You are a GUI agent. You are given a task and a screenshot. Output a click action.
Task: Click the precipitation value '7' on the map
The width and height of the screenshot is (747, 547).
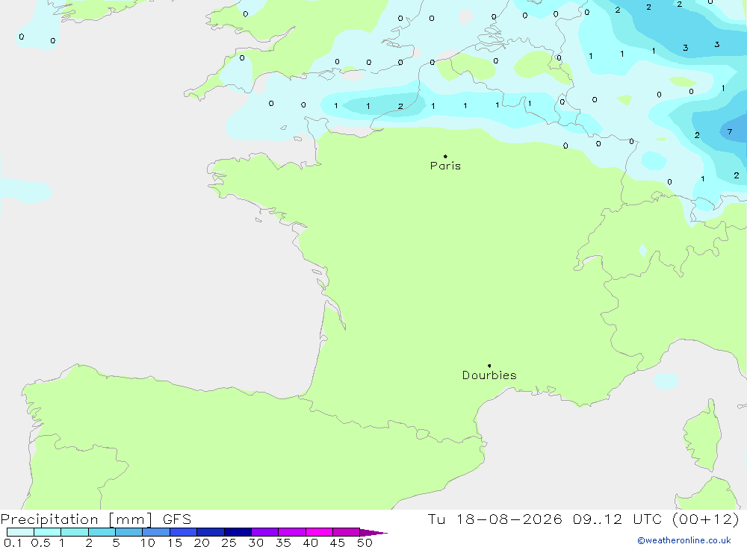[x=729, y=132]
